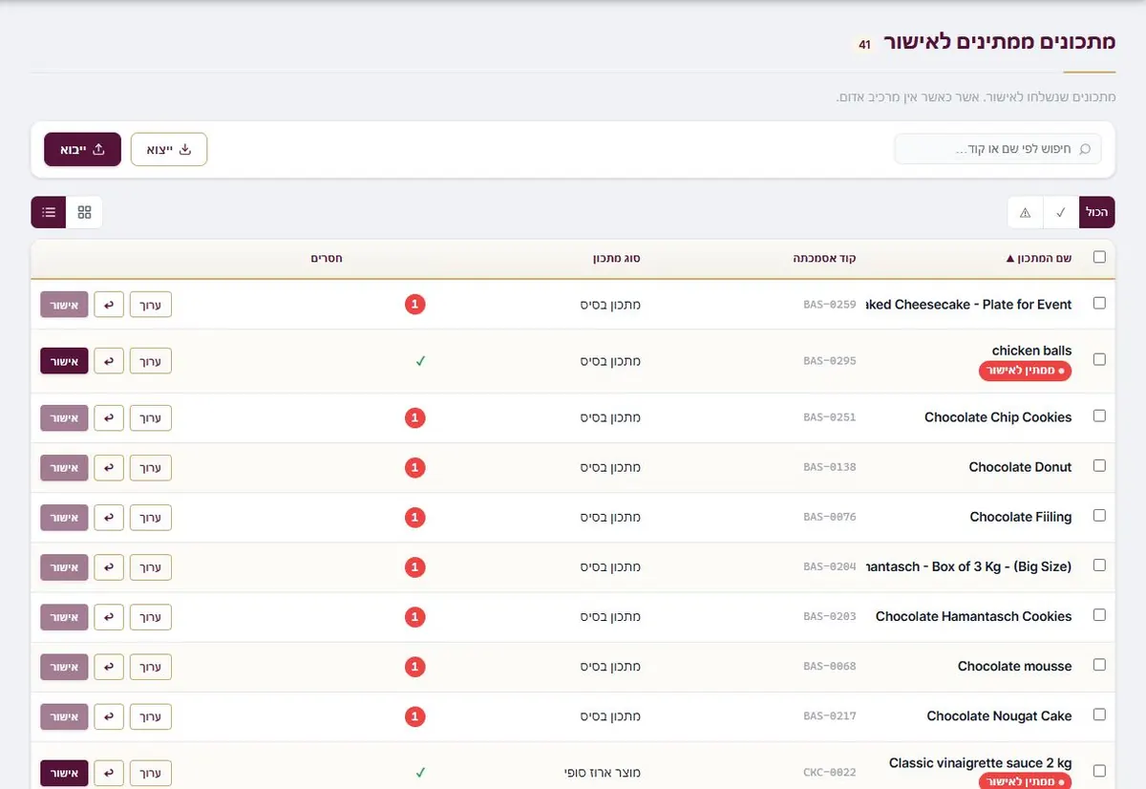Toggle the select-all checkbox in table header

pos(1099,258)
